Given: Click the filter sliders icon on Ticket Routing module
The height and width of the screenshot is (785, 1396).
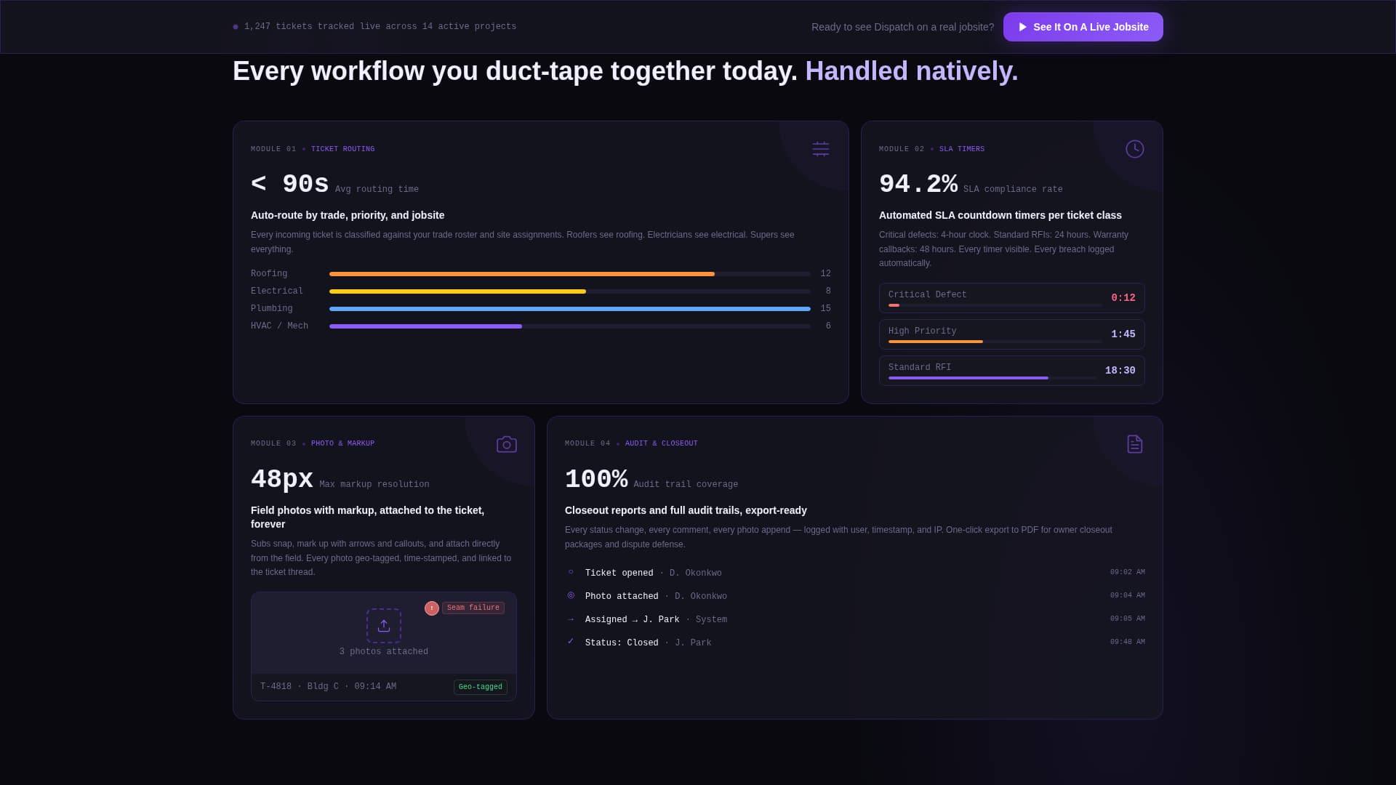Looking at the screenshot, I should (x=820, y=148).
